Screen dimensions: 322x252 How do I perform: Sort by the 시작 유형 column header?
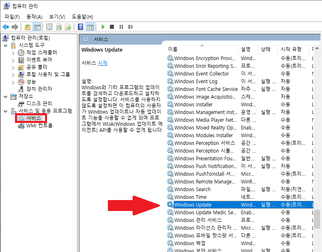click(294, 49)
